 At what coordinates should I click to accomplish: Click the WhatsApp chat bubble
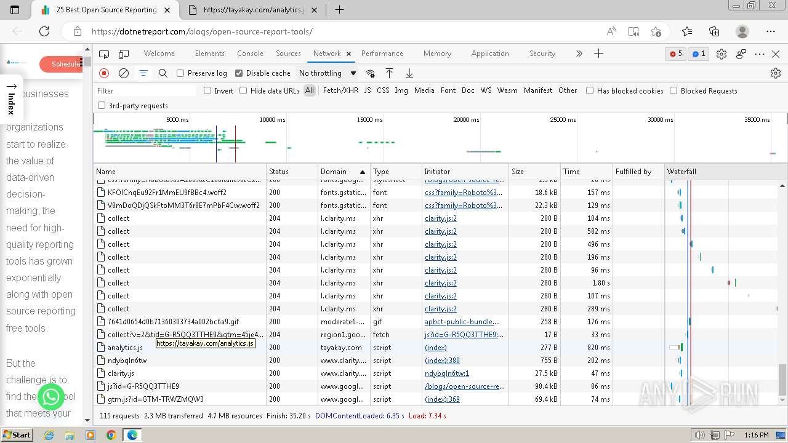coord(51,396)
